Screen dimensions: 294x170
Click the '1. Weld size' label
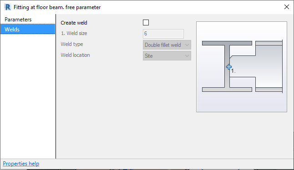74,33
